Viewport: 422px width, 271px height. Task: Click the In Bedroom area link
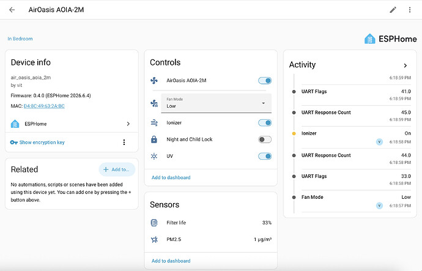pos(20,39)
